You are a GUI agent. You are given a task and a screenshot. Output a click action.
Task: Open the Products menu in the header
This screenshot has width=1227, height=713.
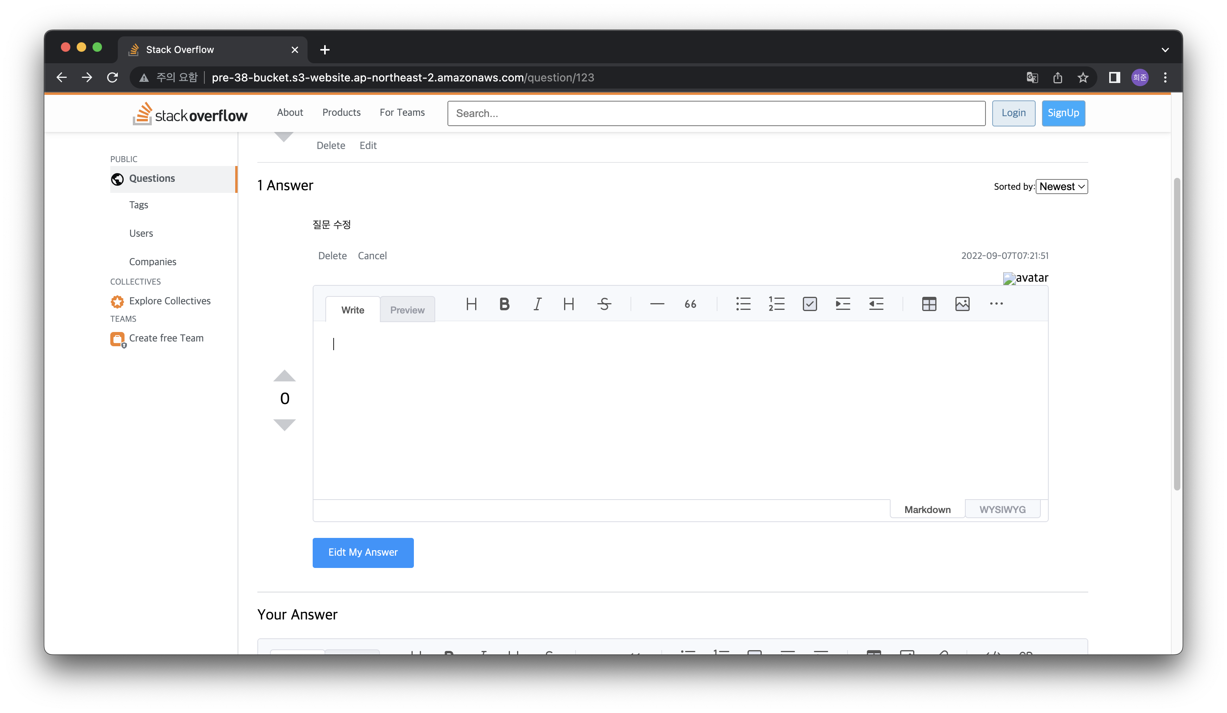pyautogui.click(x=341, y=112)
